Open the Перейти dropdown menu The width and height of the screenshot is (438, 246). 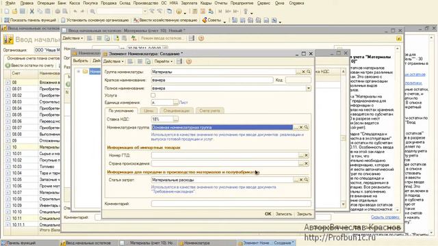click(163, 61)
